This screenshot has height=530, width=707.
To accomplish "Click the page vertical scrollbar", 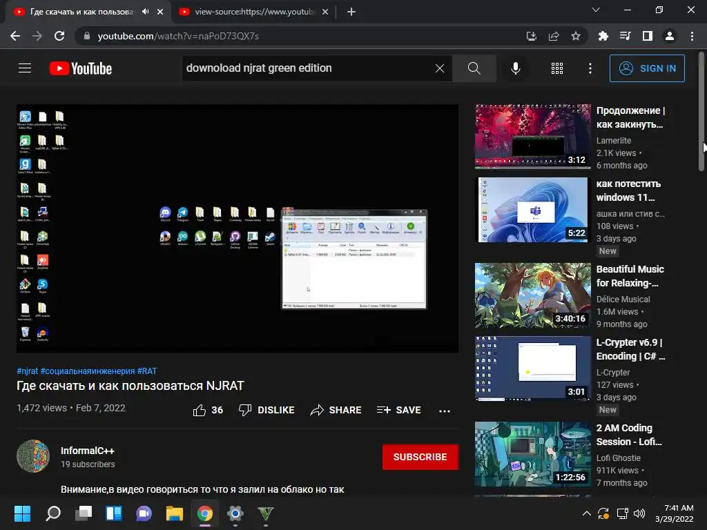I will 701,112.
